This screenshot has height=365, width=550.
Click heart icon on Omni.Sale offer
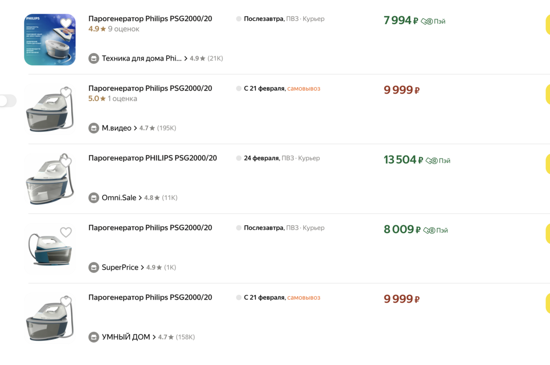tap(66, 162)
